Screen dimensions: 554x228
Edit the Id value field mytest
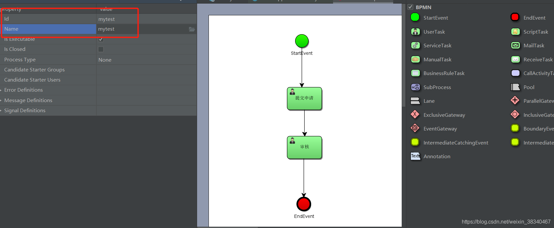[x=146, y=19]
